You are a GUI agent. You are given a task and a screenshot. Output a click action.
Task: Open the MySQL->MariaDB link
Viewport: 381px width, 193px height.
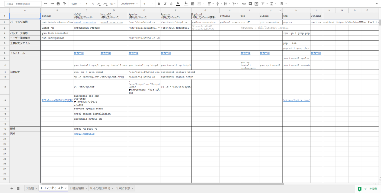84,134
